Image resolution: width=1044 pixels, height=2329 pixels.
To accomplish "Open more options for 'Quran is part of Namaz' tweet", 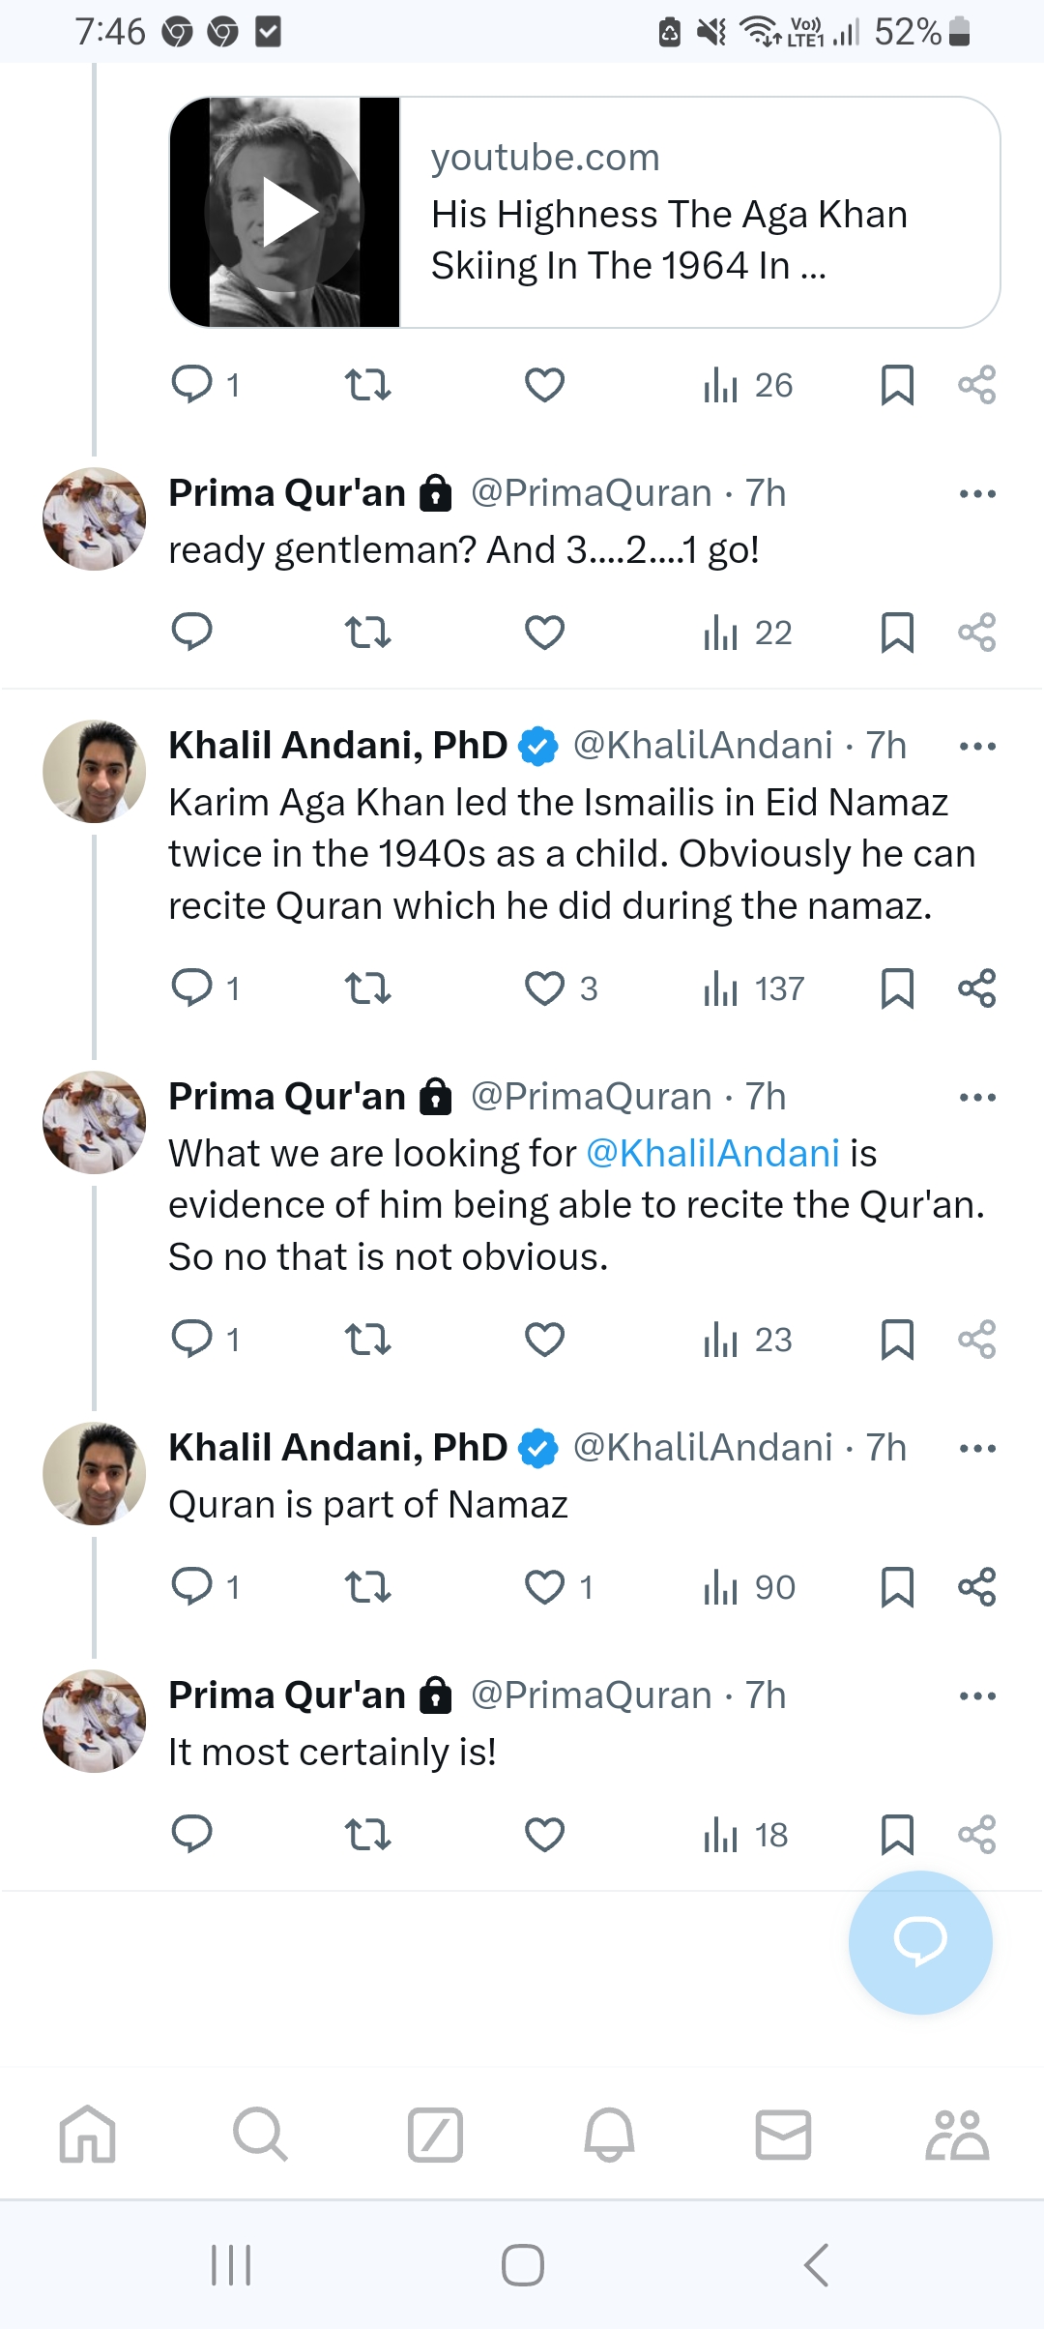I will tap(977, 1449).
